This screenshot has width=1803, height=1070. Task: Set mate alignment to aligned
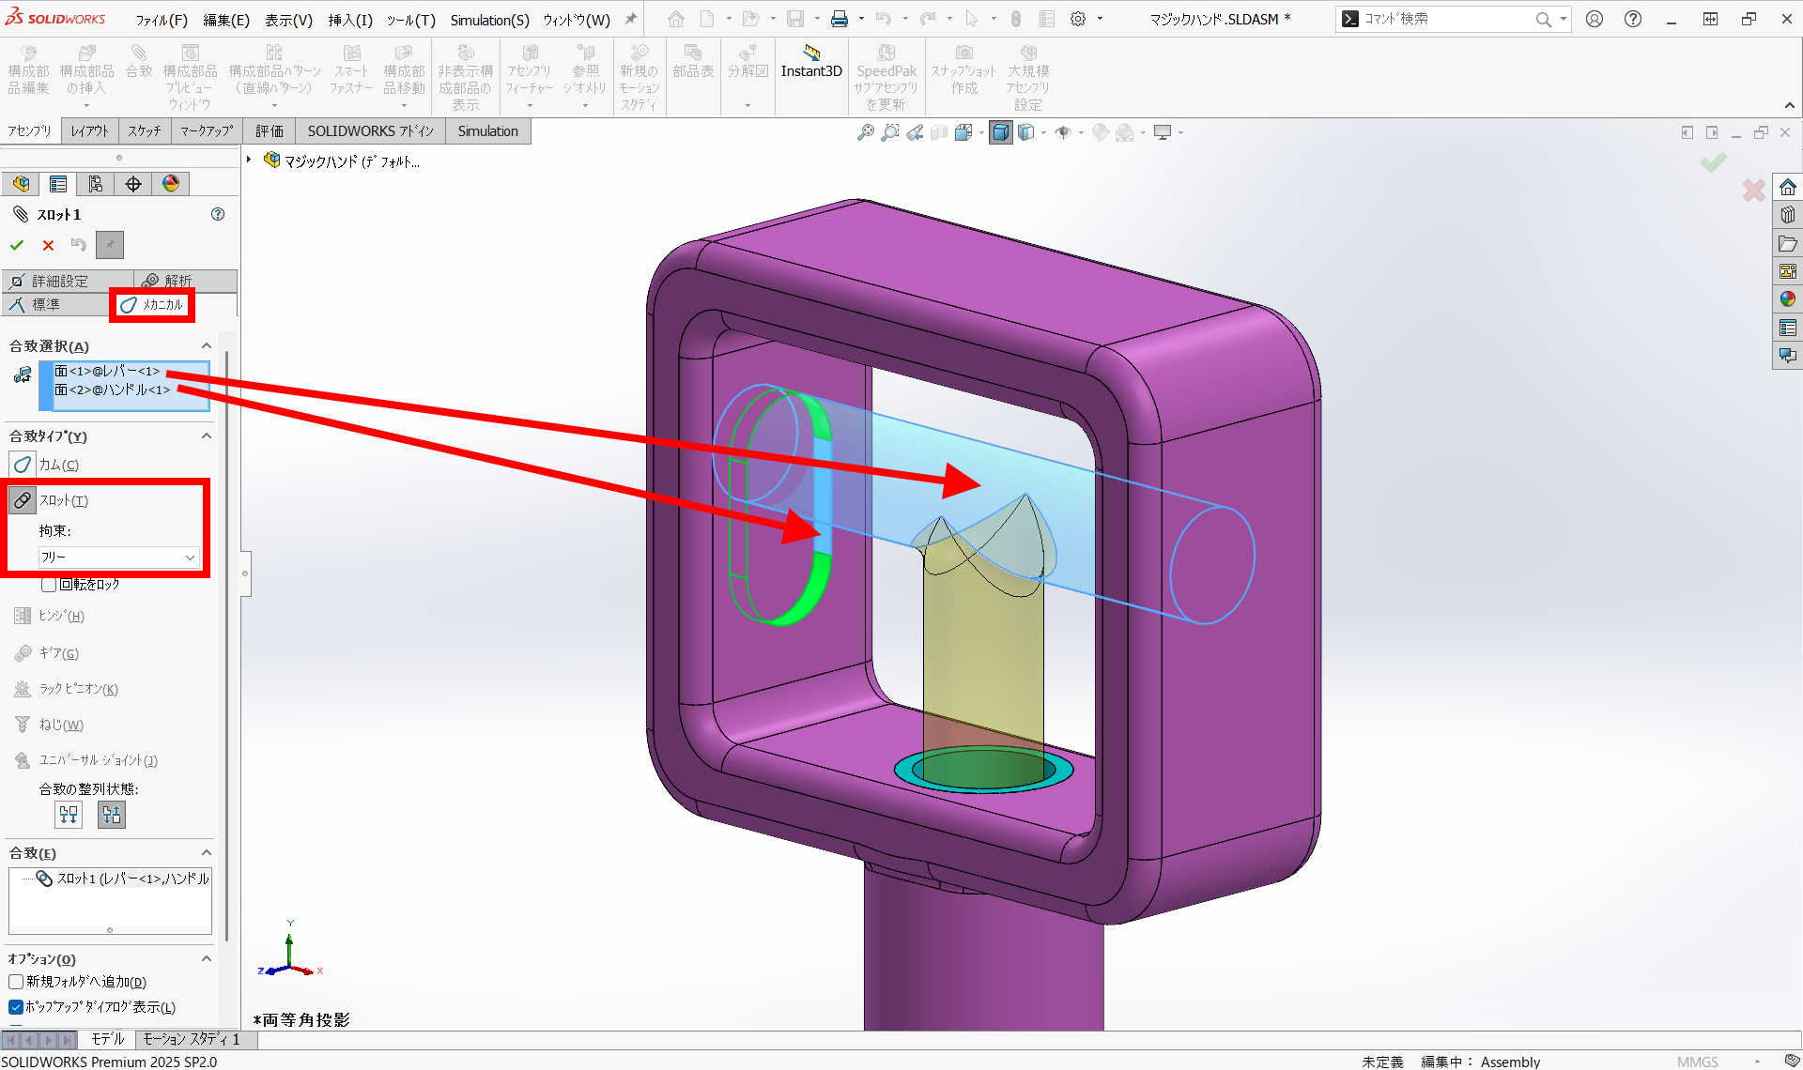click(x=69, y=815)
